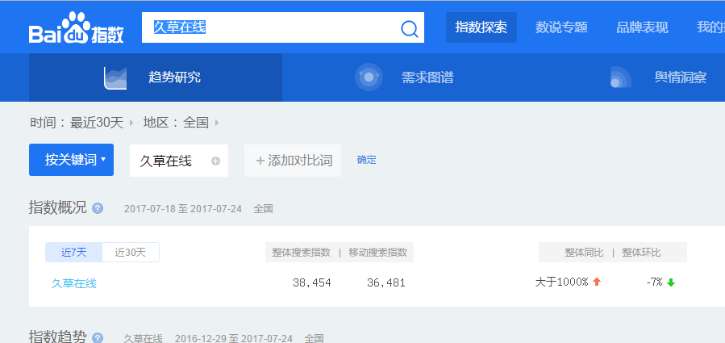Click the 添加对比词 button
Viewport: 725px width, 343px height.
click(x=293, y=161)
